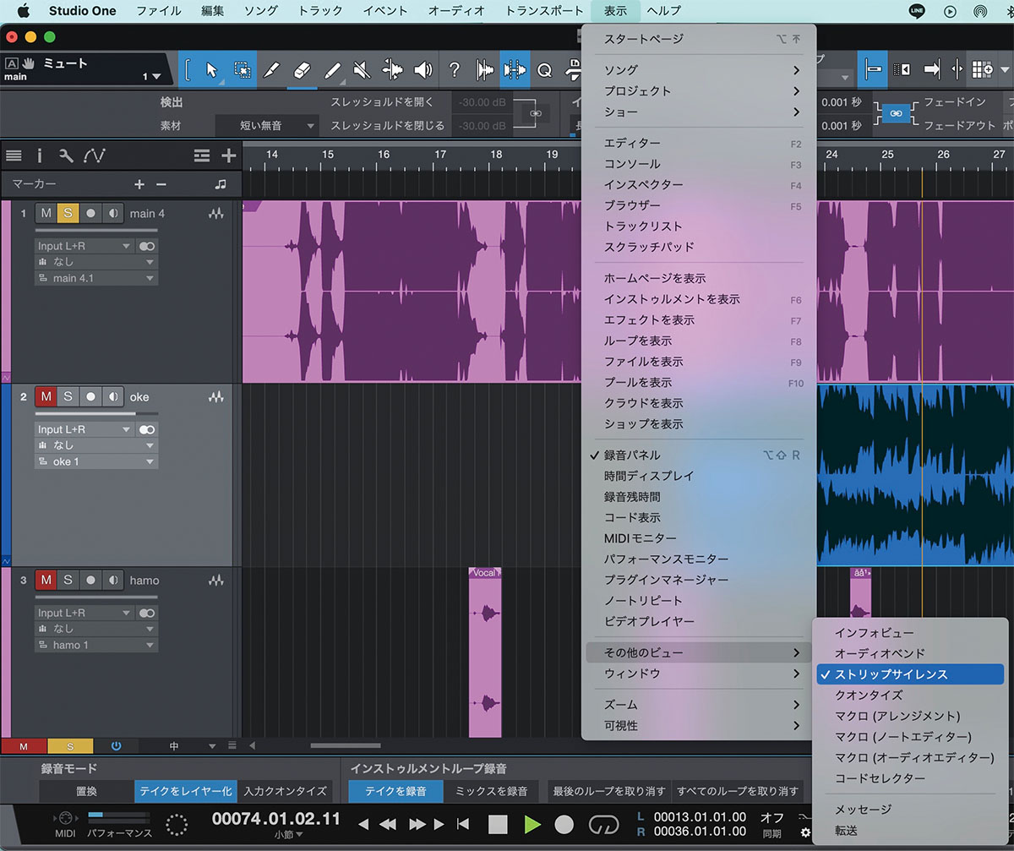Open waveform icon on main 4 track
The image size is (1014, 851).
217,214
